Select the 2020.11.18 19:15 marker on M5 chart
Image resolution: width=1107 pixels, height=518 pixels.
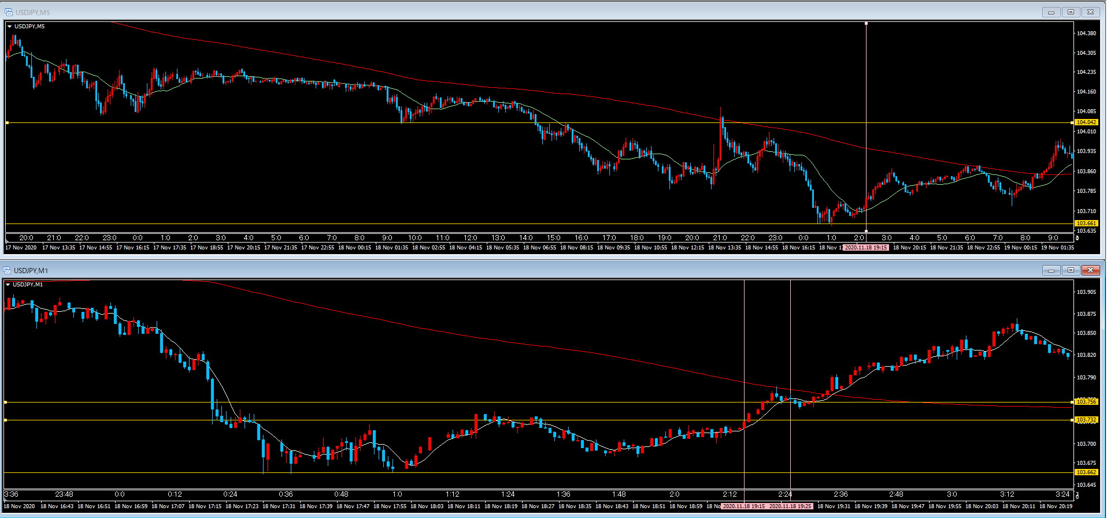pyautogui.click(x=865, y=248)
